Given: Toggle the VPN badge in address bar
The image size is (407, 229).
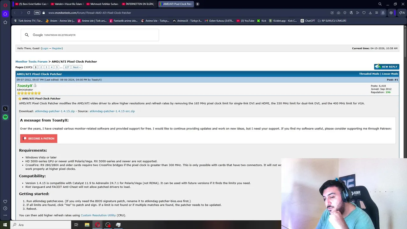Looking at the screenshot, I should tap(37, 13).
